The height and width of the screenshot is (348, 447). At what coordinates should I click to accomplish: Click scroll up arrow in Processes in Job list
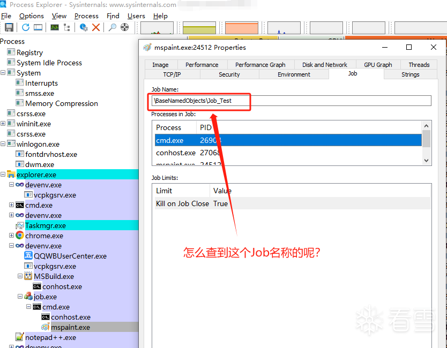click(426, 126)
